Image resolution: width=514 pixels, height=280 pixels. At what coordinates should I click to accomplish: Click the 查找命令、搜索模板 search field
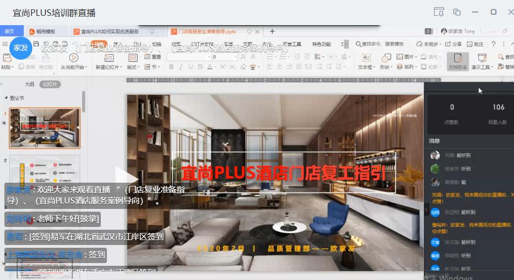380,44
